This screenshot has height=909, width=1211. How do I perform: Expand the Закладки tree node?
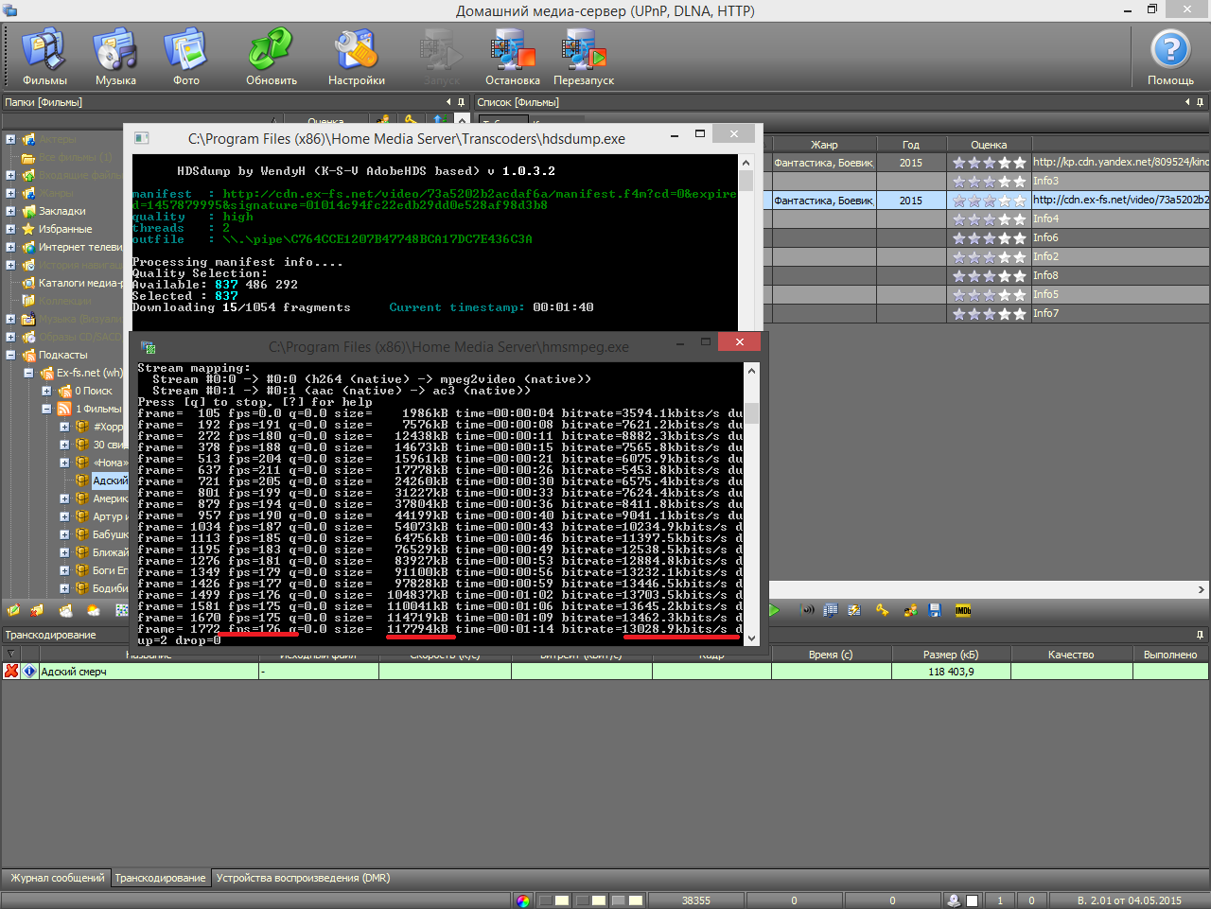pos(10,211)
